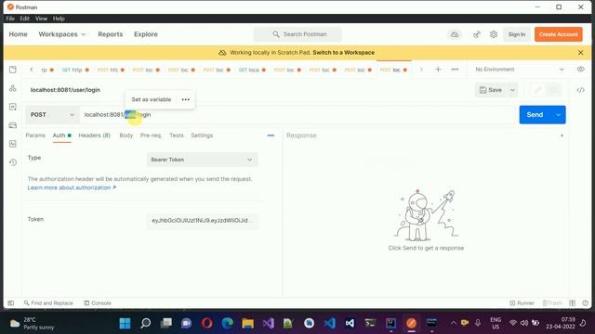Click Create Account button
595x334 pixels.
[558, 34]
